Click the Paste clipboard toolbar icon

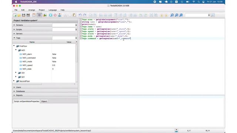[74, 15]
